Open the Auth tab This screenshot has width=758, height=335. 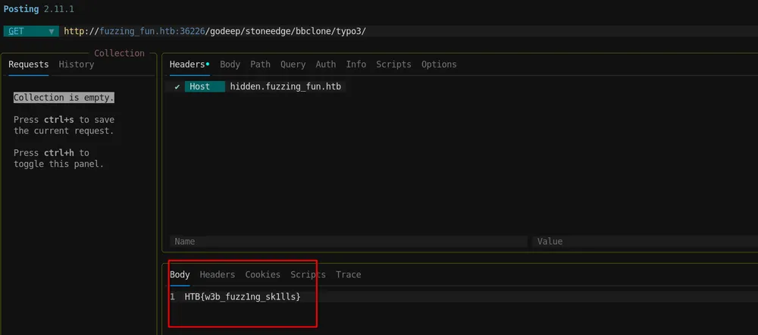click(x=326, y=64)
